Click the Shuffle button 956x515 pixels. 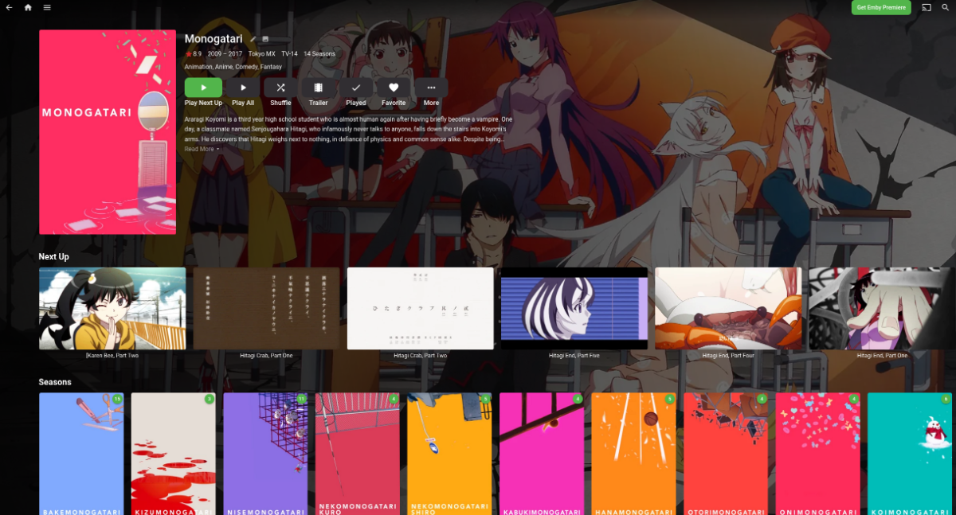tap(280, 88)
